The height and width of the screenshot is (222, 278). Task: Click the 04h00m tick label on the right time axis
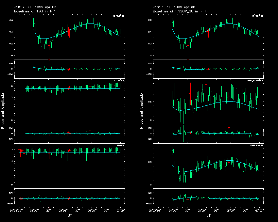173,211
